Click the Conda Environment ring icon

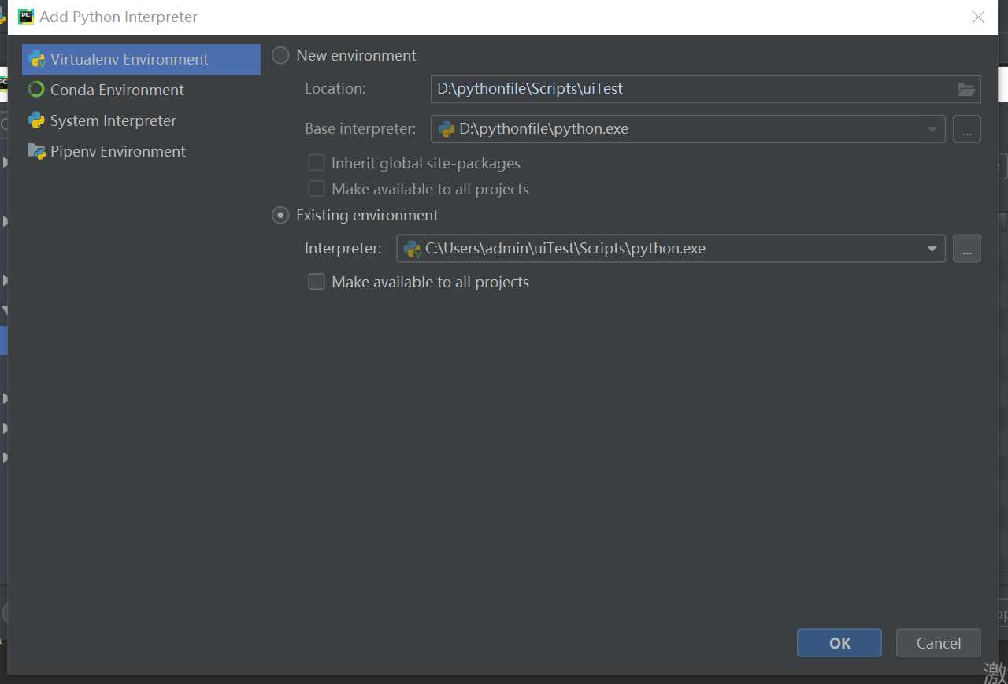coord(36,90)
